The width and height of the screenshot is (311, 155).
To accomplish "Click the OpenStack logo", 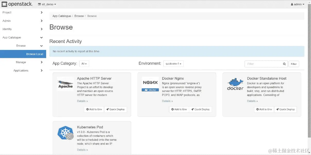I will (17, 4).
